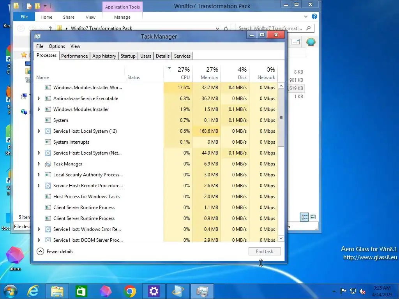The width and height of the screenshot is (399, 299).
Task: Select the Client Server Runtime Process 1.1 MB row
Action: 156,208
